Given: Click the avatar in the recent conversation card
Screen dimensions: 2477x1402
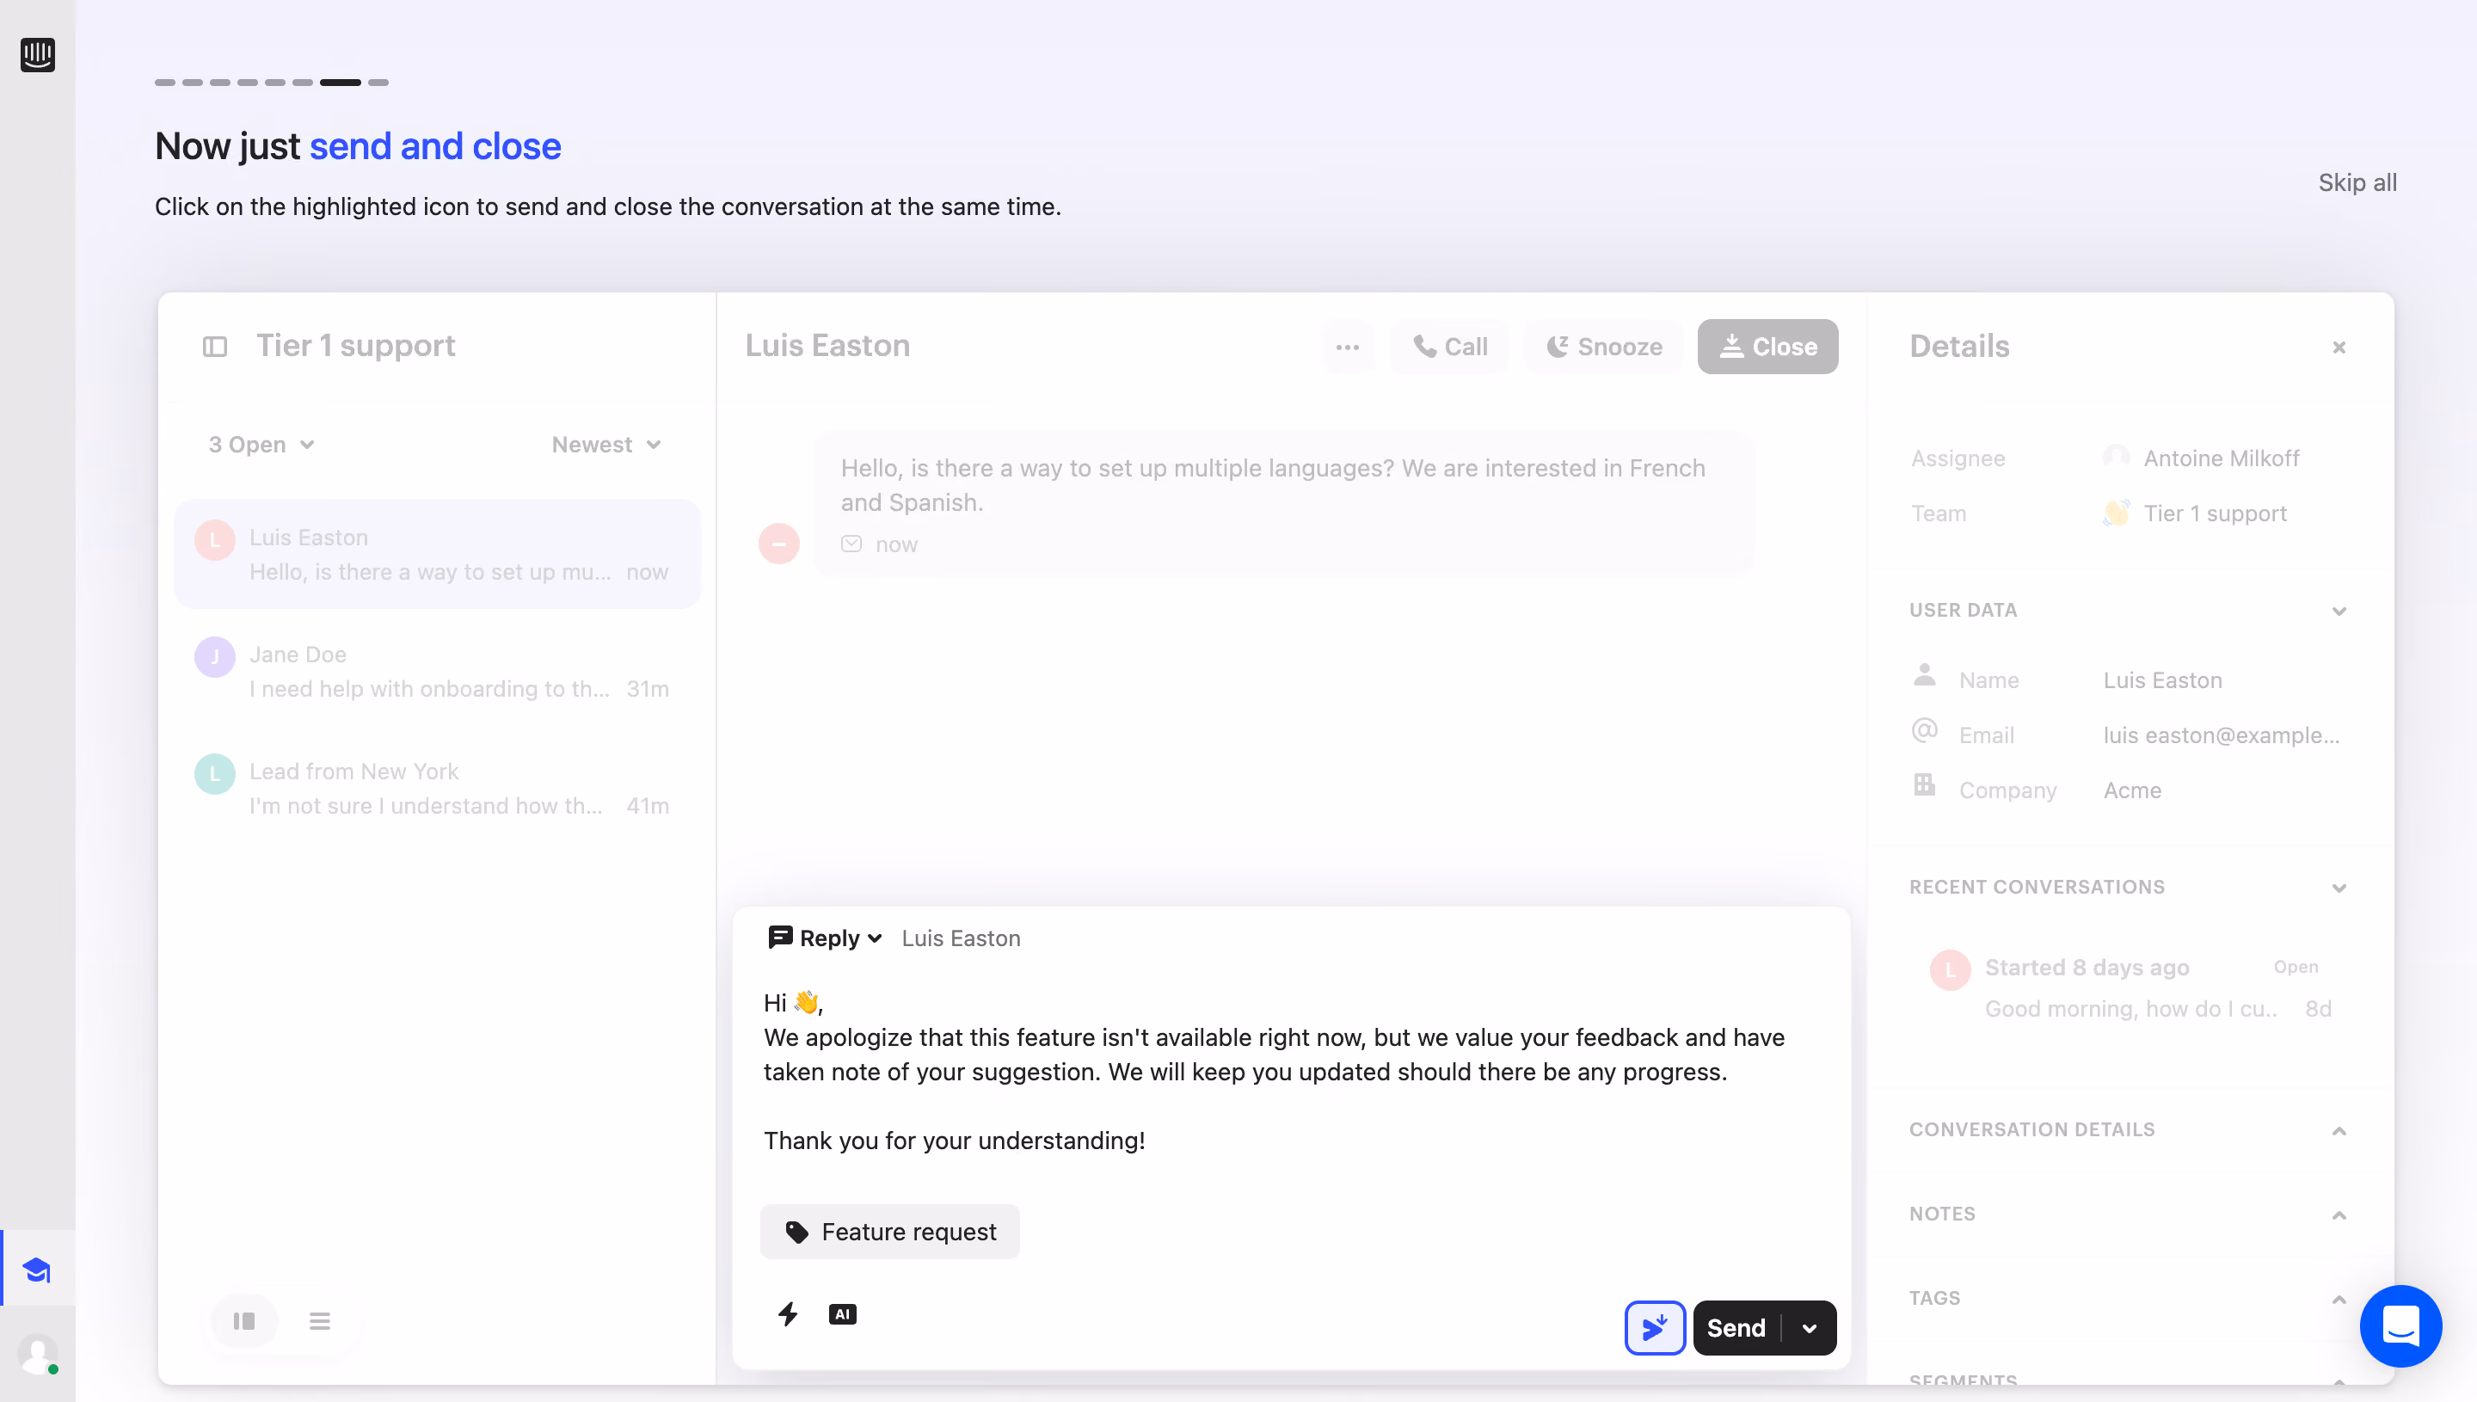Looking at the screenshot, I should tap(1951, 968).
